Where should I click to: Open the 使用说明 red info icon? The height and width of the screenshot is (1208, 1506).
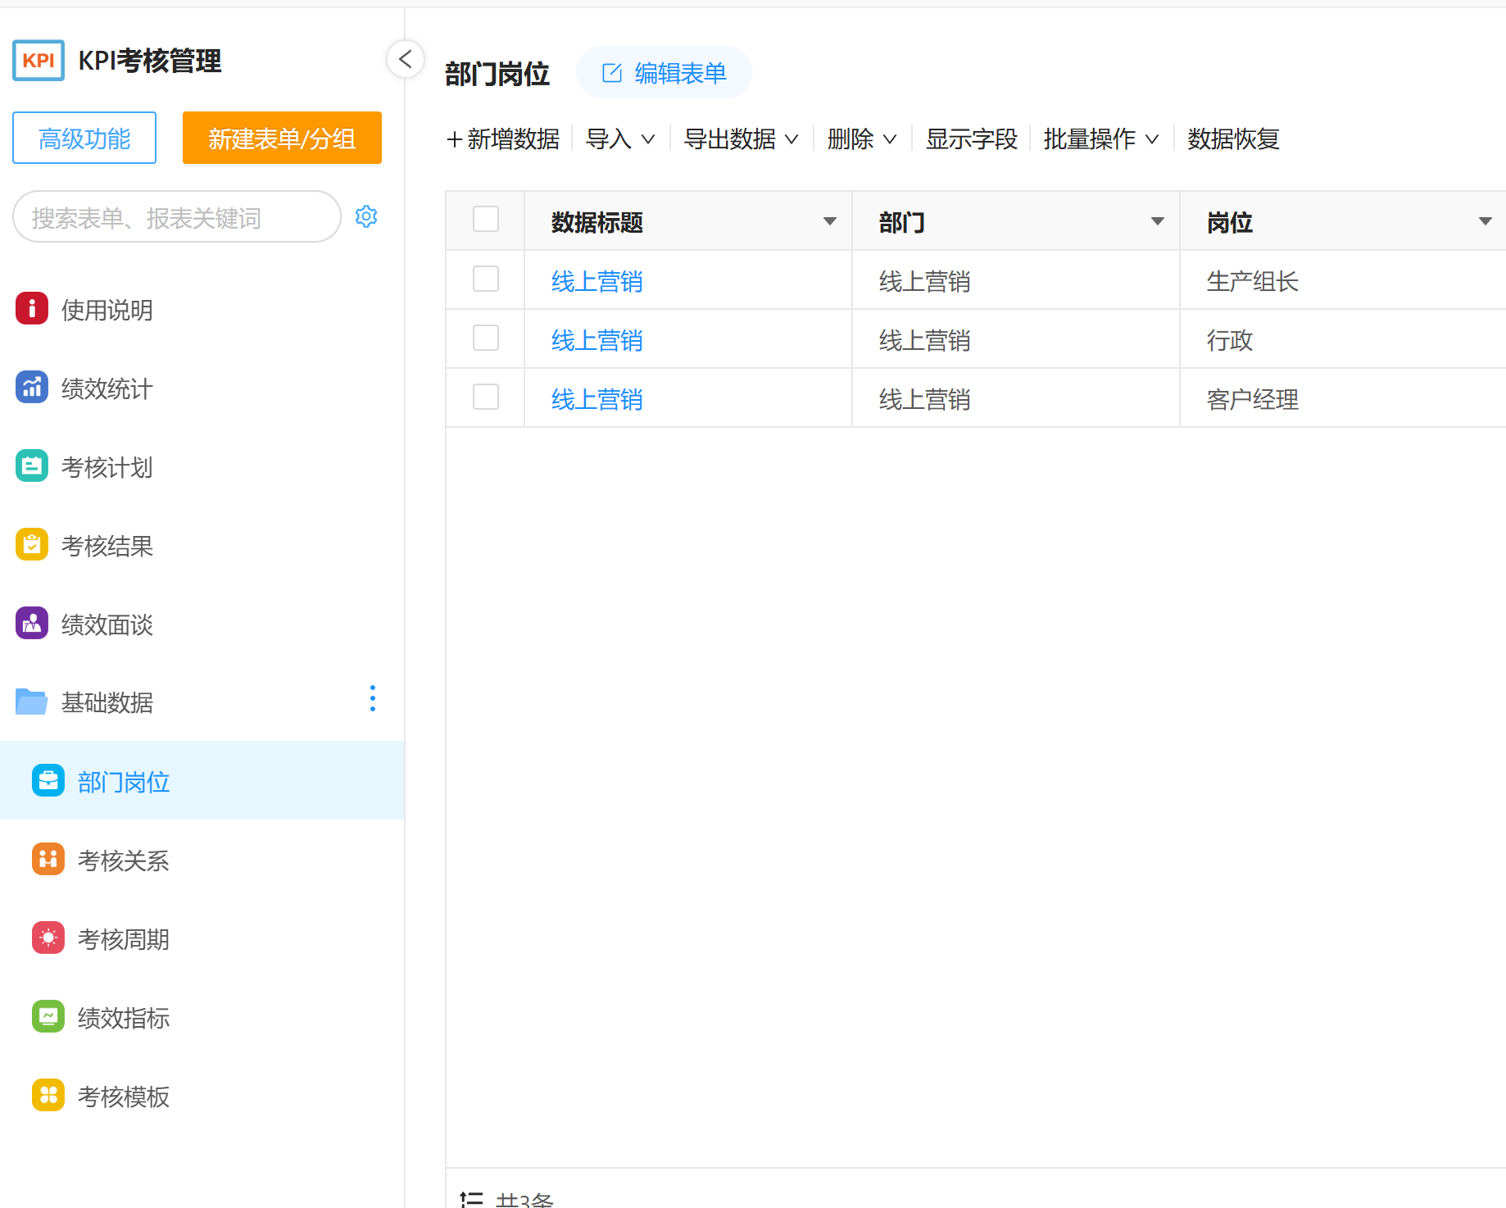(x=32, y=309)
